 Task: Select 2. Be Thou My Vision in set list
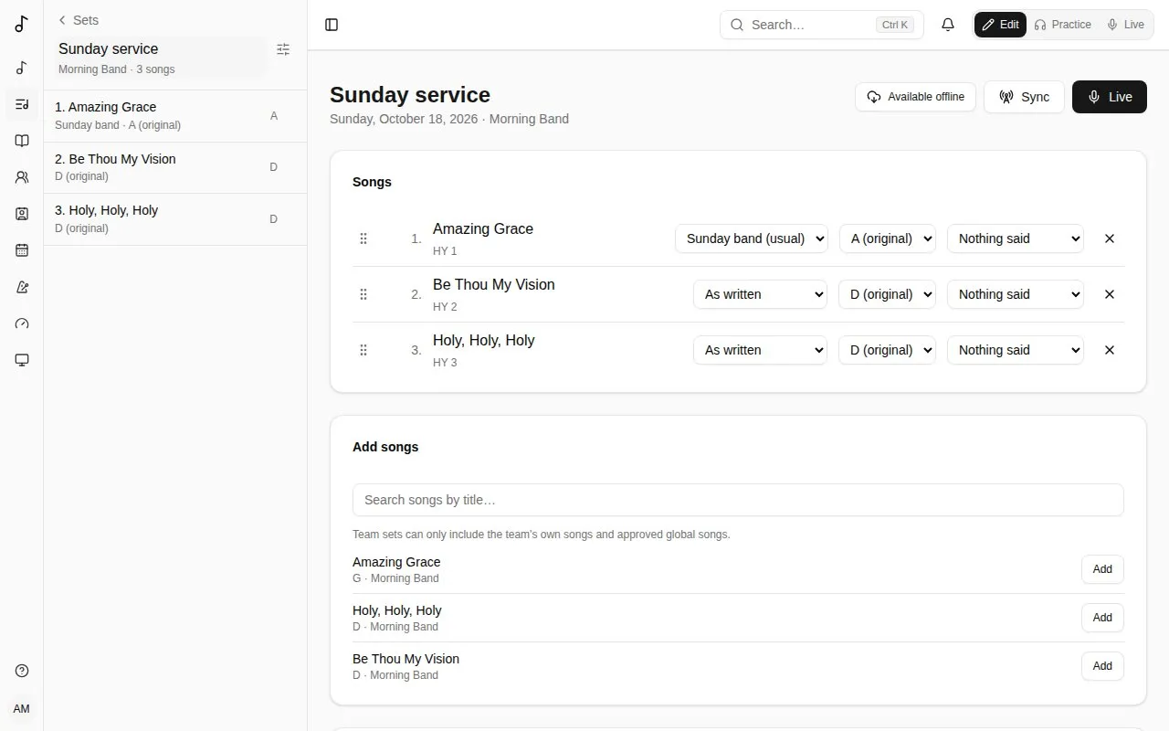point(175,167)
